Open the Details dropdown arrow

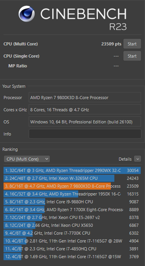(x=138, y=159)
